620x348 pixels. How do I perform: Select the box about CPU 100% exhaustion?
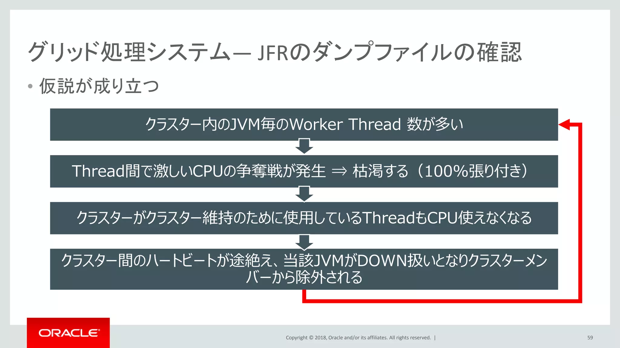[x=304, y=171]
